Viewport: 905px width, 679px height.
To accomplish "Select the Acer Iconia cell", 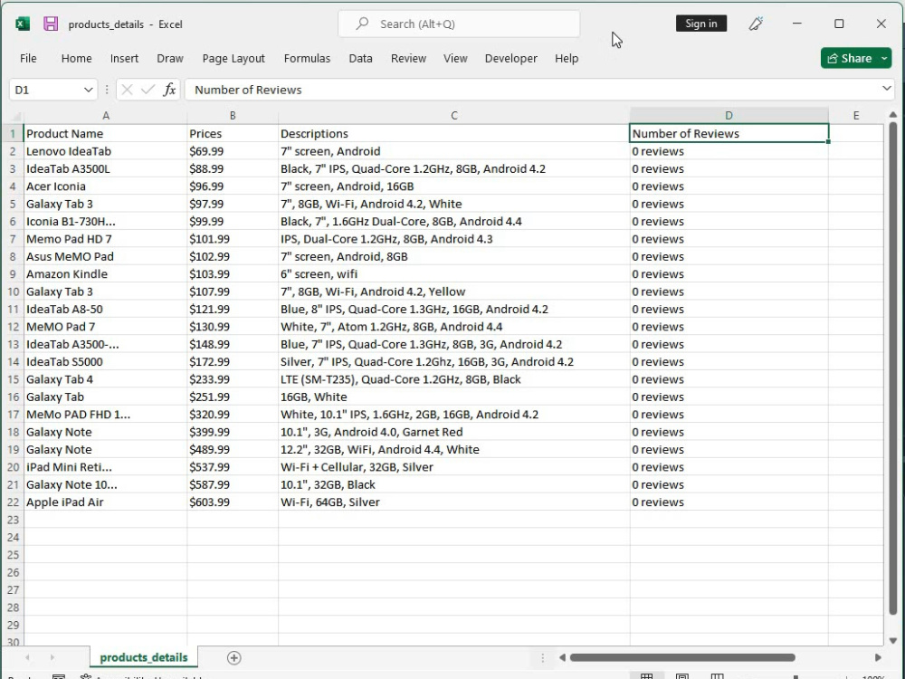I will [x=106, y=186].
